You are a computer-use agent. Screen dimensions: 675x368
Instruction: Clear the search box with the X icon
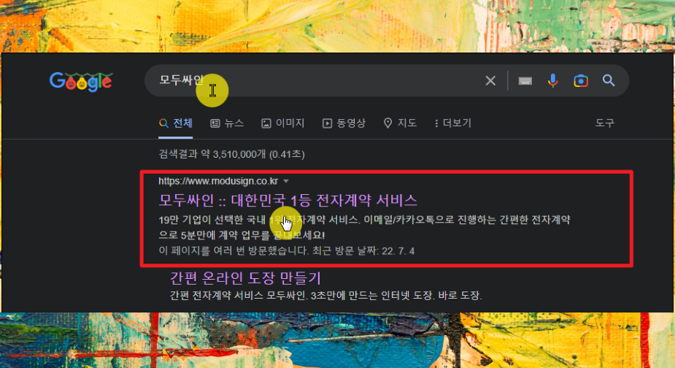[x=490, y=80]
